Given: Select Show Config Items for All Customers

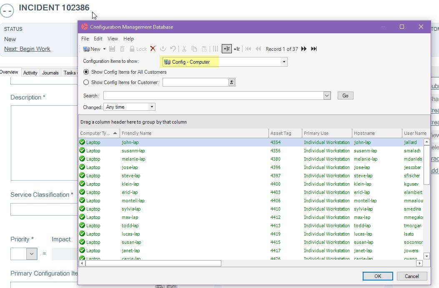Looking at the screenshot, I should [86, 72].
